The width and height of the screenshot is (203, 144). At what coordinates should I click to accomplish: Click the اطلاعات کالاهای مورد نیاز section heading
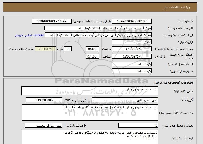(173, 83)
